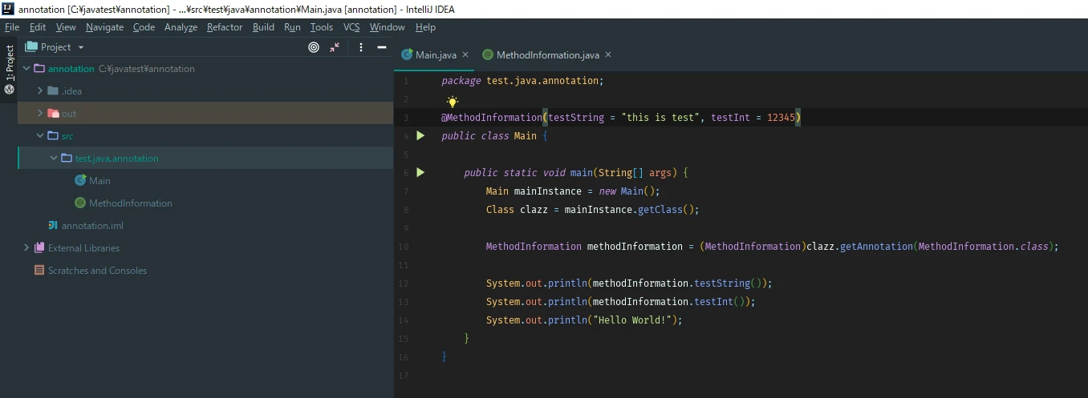
Task: Open the Code menu
Action: click(x=144, y=27)
